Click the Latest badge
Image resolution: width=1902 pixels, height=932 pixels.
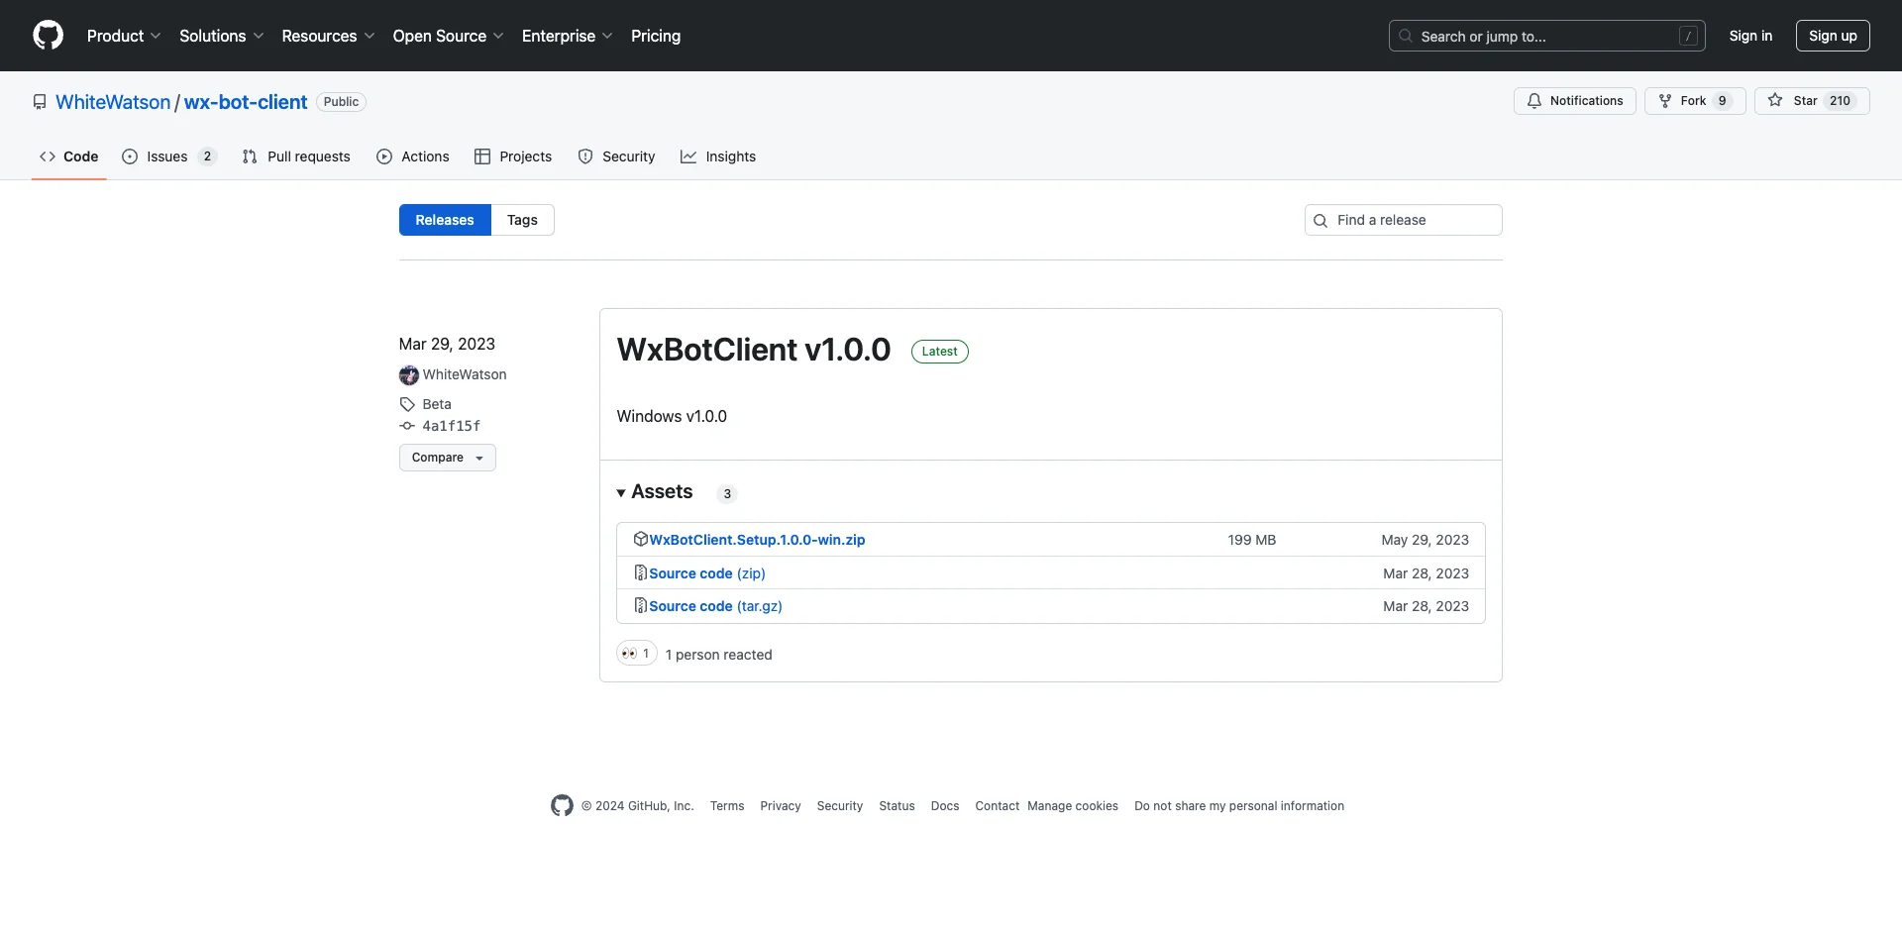[939, 352]
